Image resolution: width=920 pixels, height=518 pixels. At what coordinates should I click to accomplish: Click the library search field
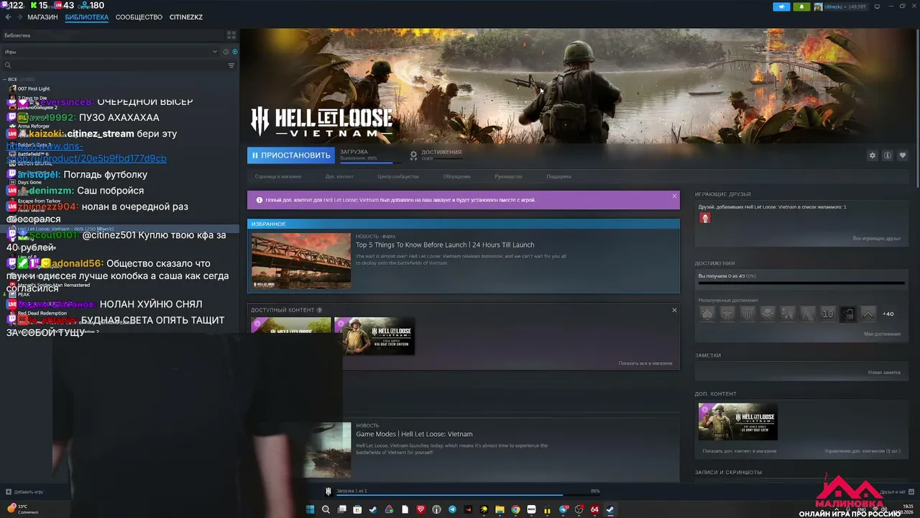[x=115, y=65]
